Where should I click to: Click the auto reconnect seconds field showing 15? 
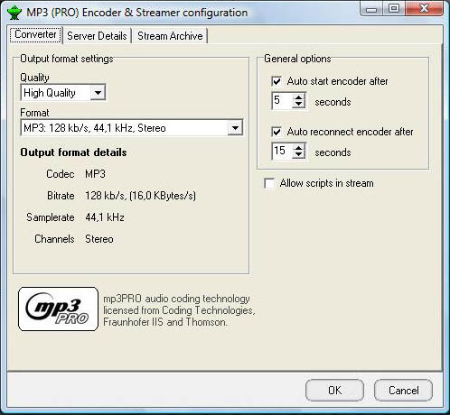282,151
